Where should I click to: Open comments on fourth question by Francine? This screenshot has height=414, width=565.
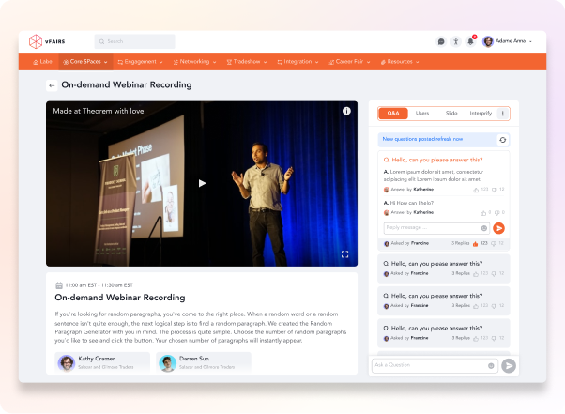coord(494,339)
